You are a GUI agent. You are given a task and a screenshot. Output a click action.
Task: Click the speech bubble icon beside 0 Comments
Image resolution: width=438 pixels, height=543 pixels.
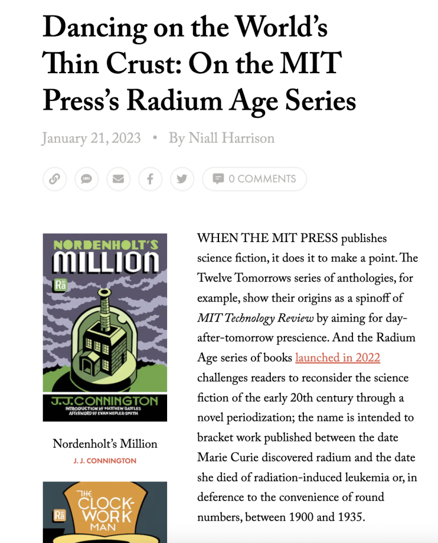[x=218, y=179]
